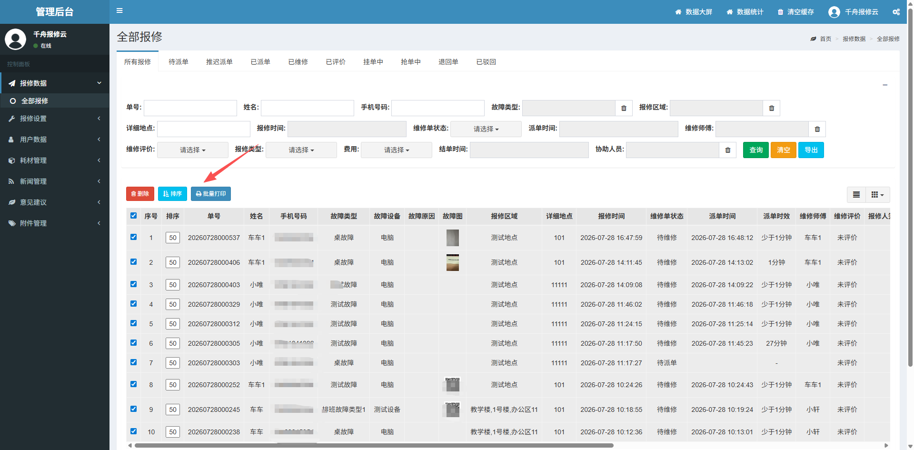
Task: Uncheck the checkbox for row 7
Action: point(133,362)
